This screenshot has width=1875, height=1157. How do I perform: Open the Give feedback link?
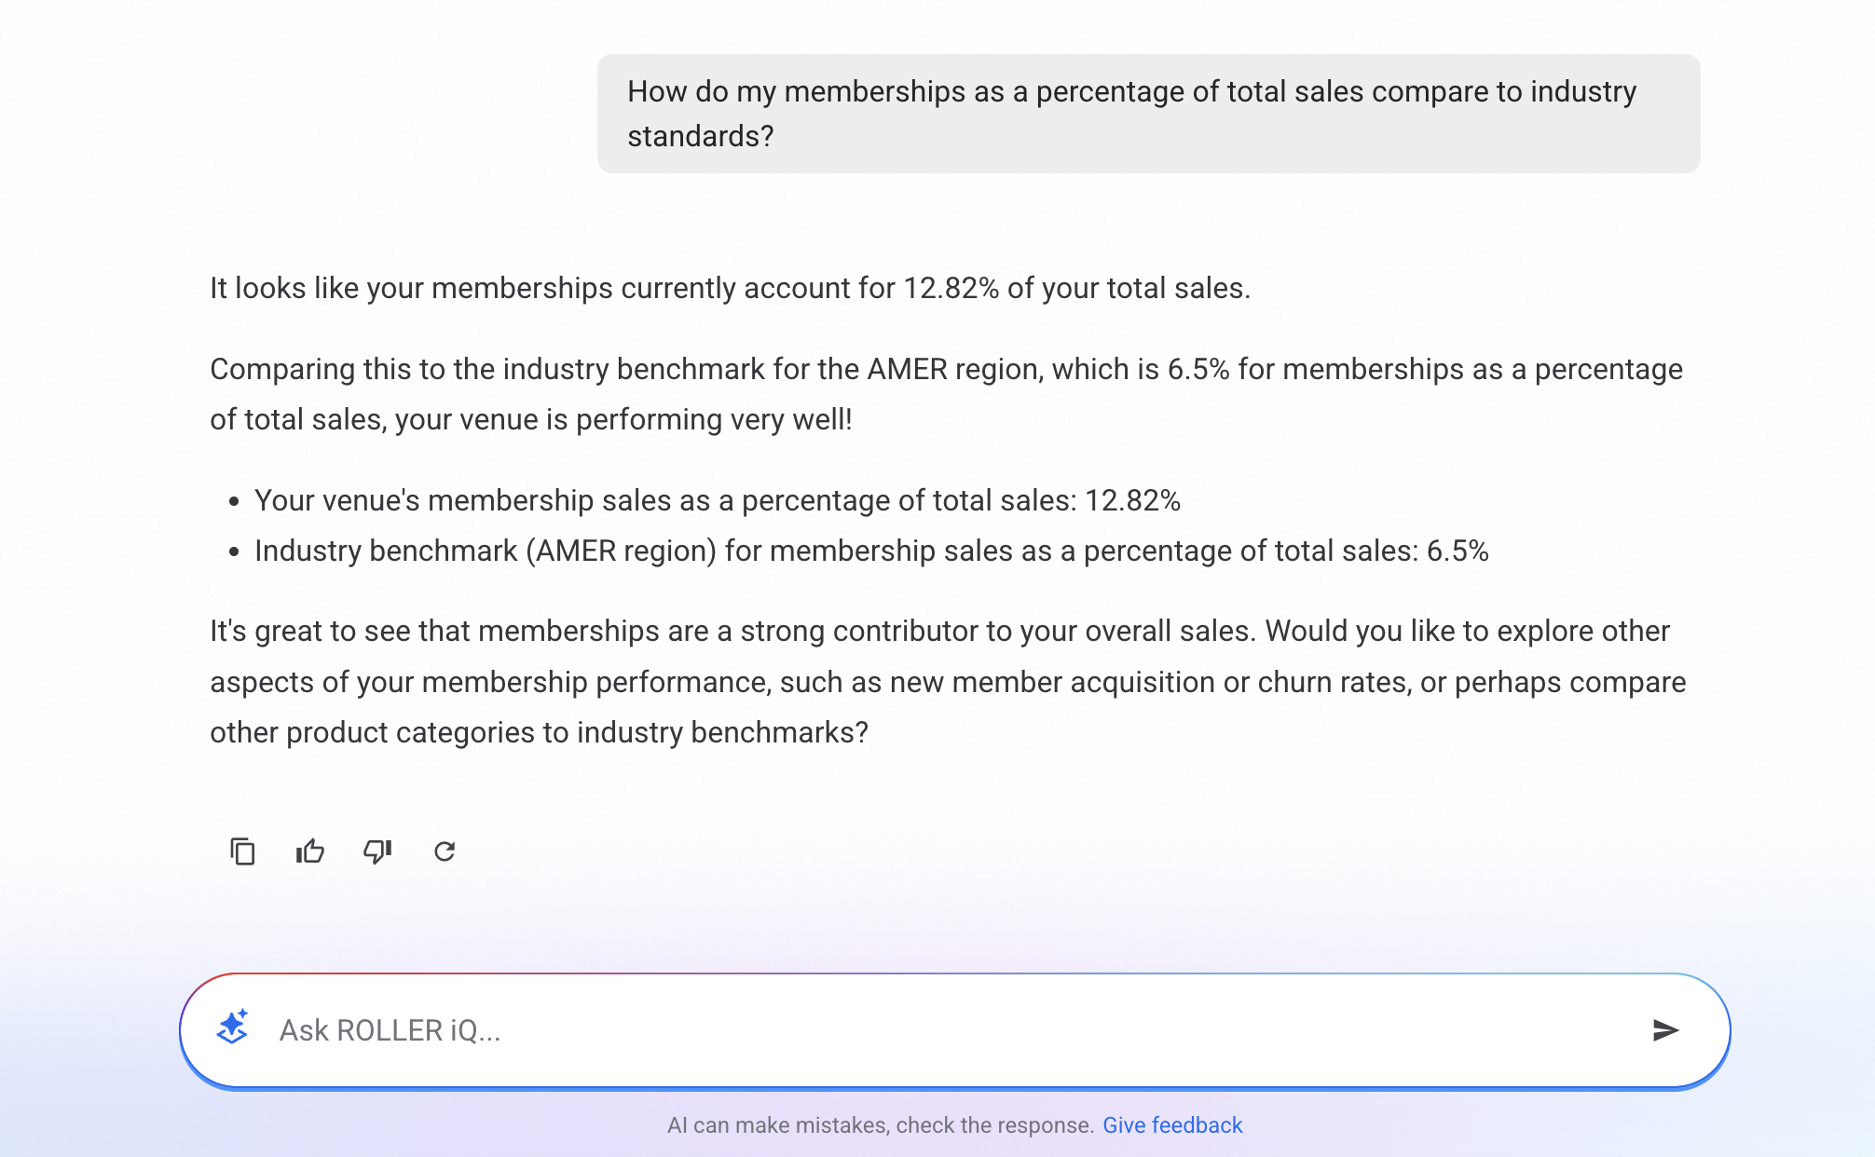1172,1125
